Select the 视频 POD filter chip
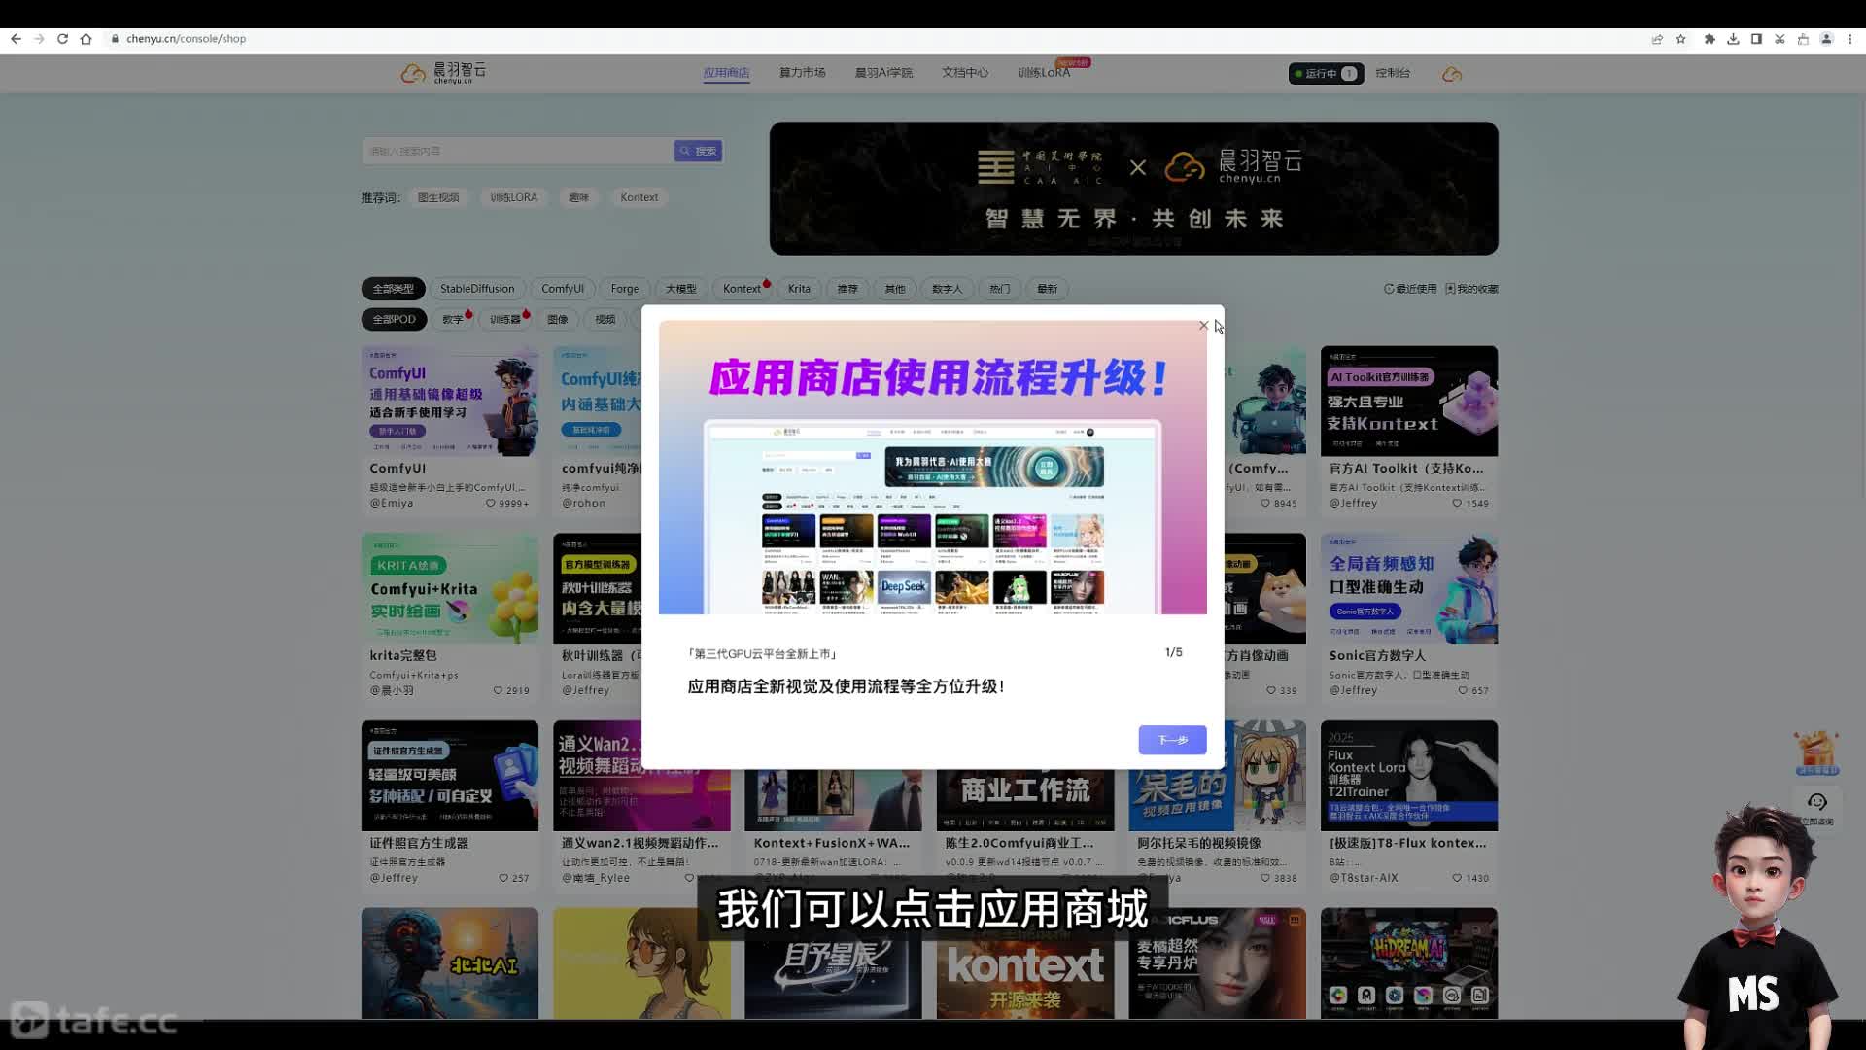1866x1050 pixels. (x=605, y=319)
